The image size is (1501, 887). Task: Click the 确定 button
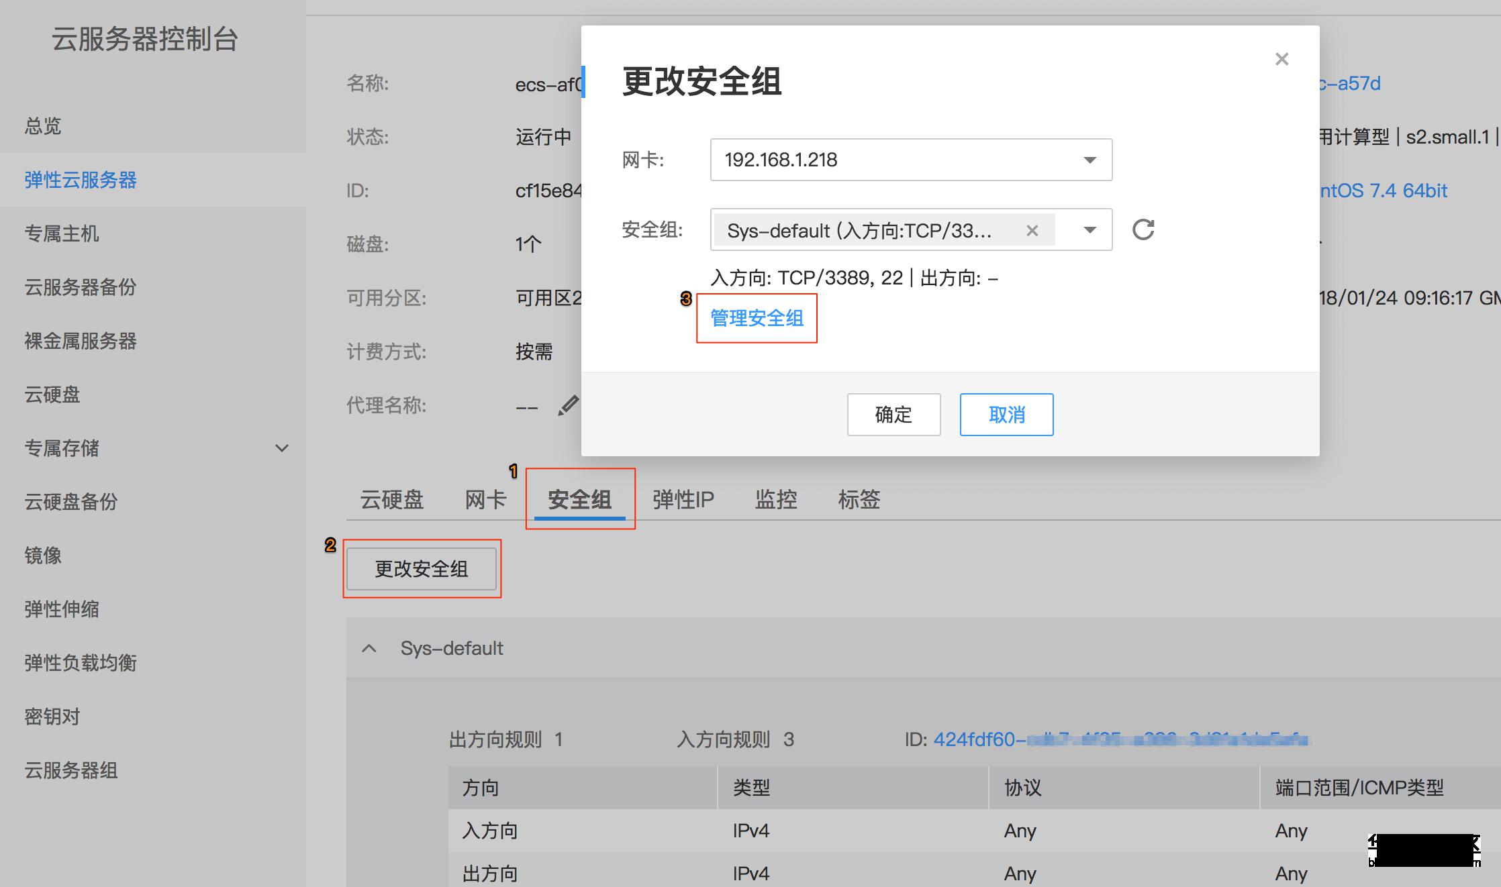tap(893, 415)
